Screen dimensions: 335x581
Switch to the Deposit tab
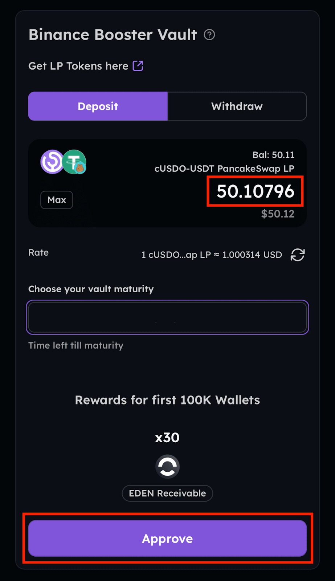click(98, 106)
